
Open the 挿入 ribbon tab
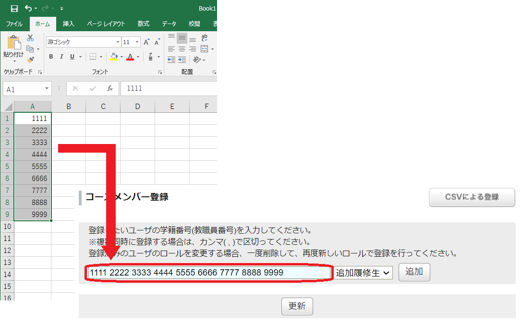(69, 24)
